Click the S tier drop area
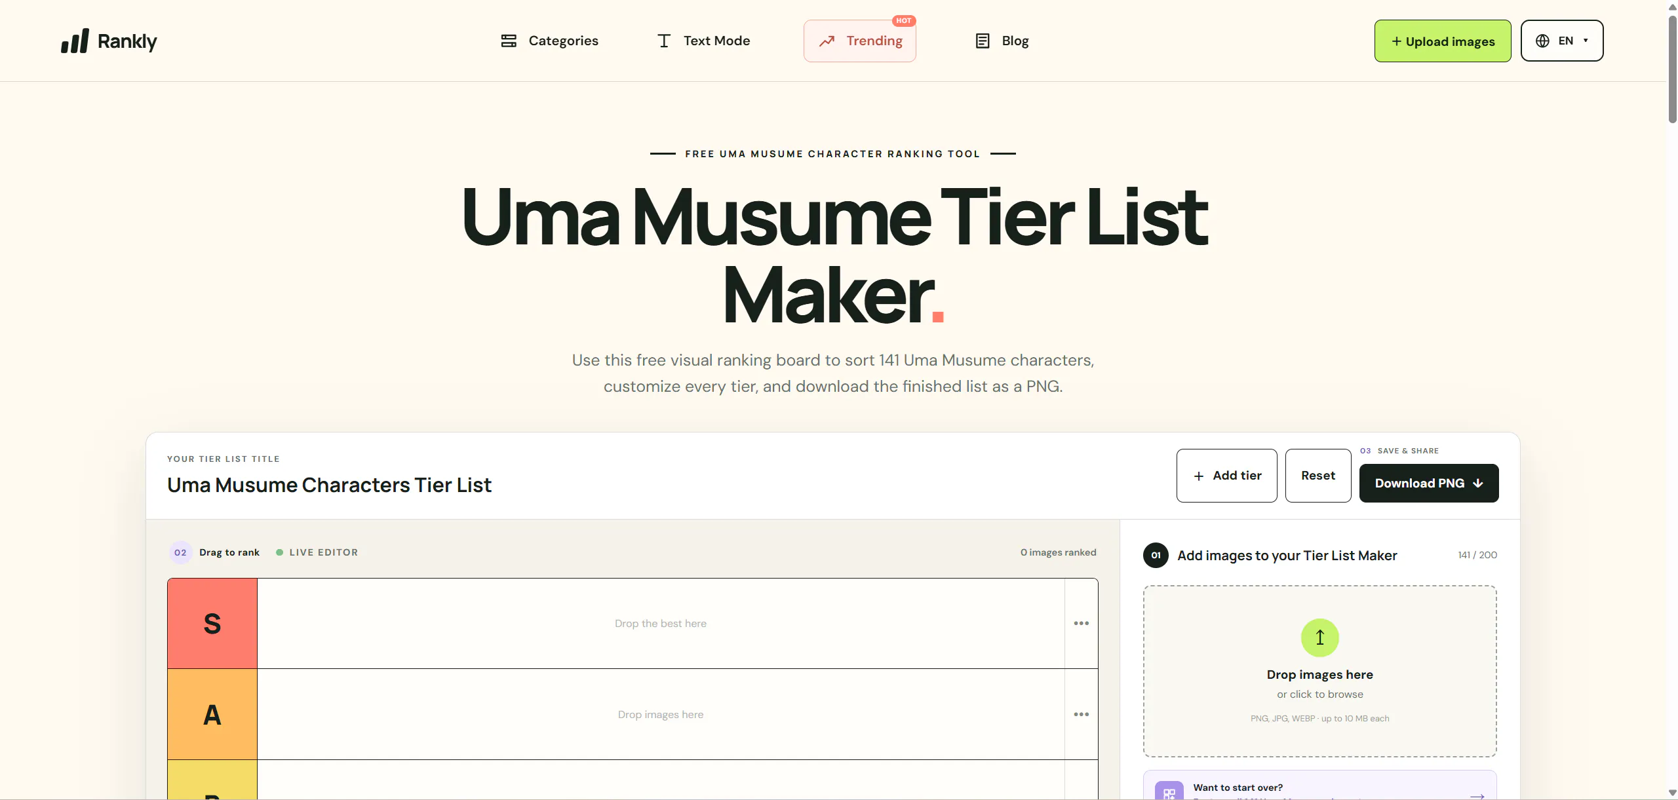This screenshot has height=800, width=1678. (x=661, y=624)
